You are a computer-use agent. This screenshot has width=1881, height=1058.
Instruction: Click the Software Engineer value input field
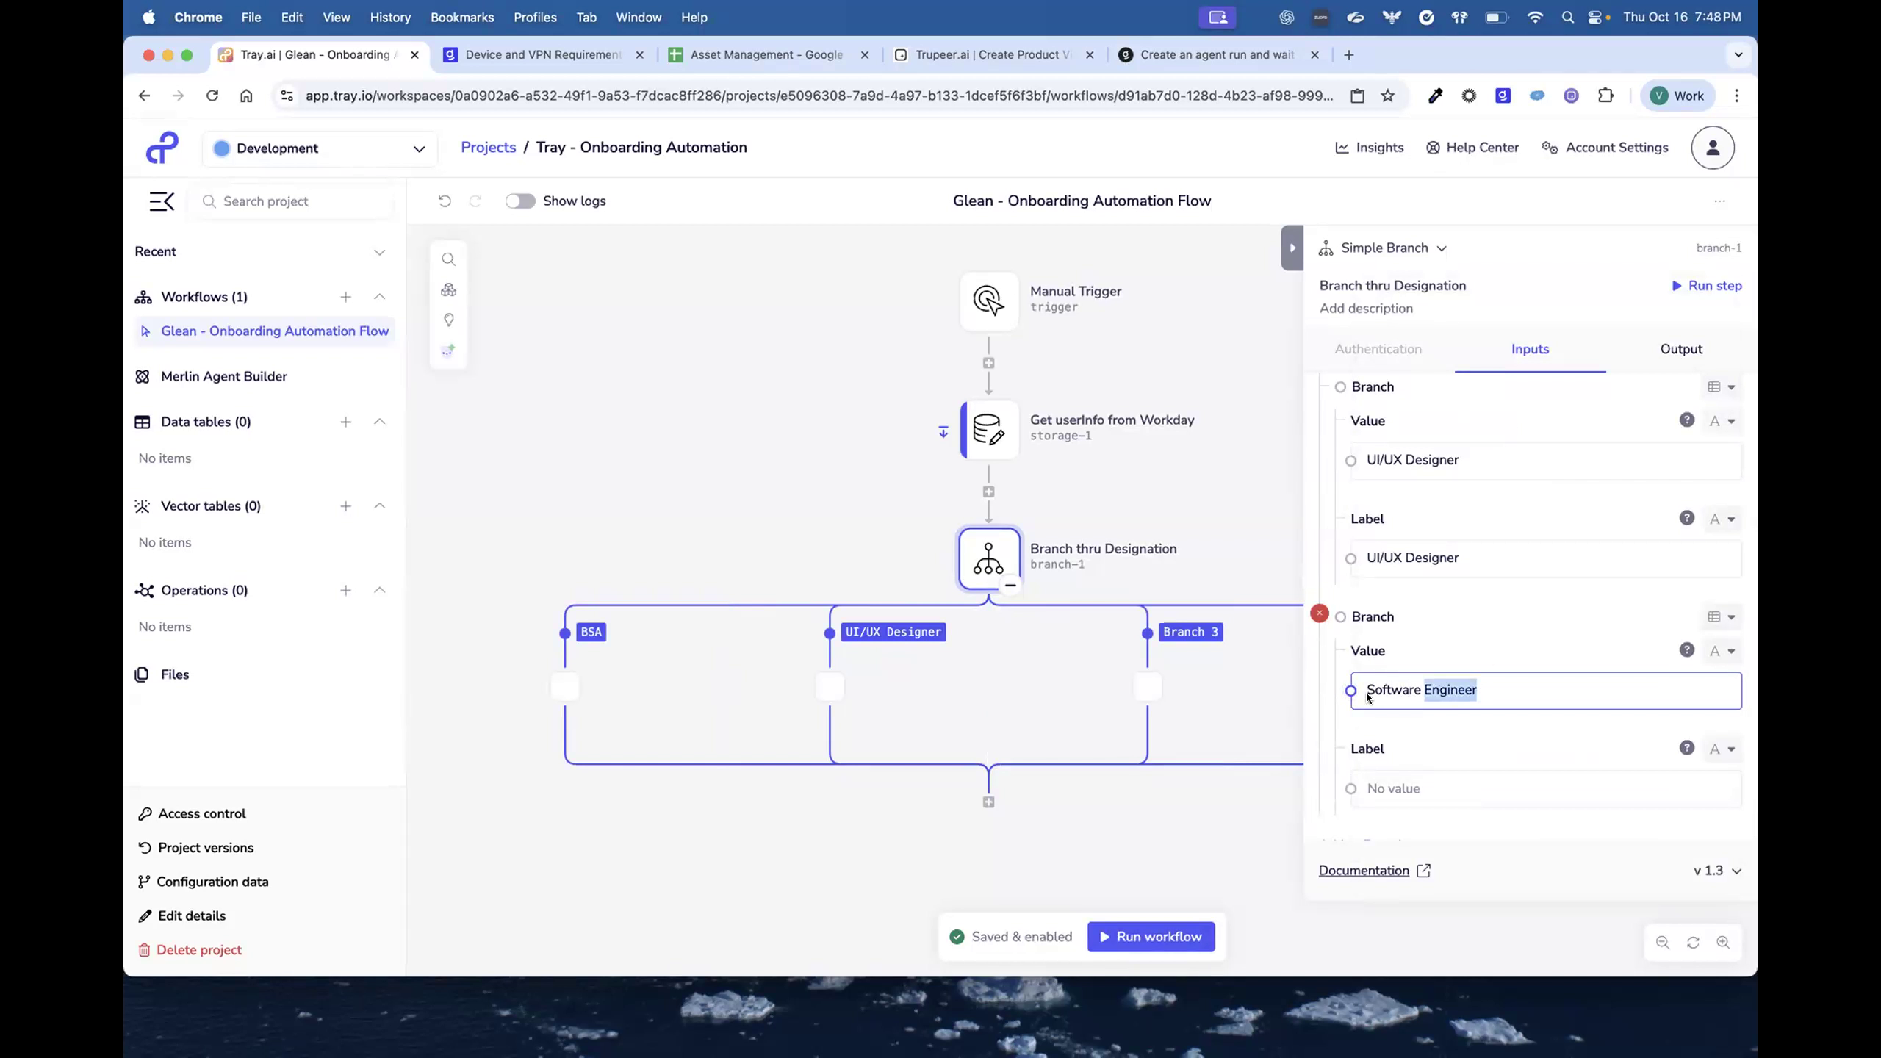point(1543,690)
